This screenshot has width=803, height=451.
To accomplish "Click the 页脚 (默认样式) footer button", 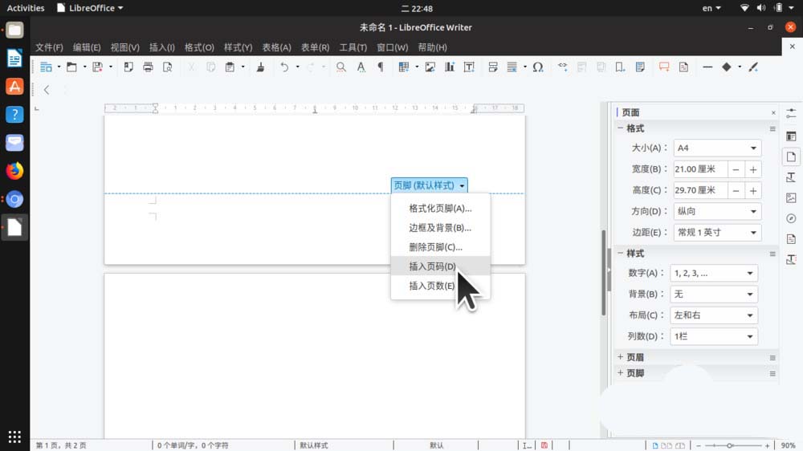I will coord(429,185).
